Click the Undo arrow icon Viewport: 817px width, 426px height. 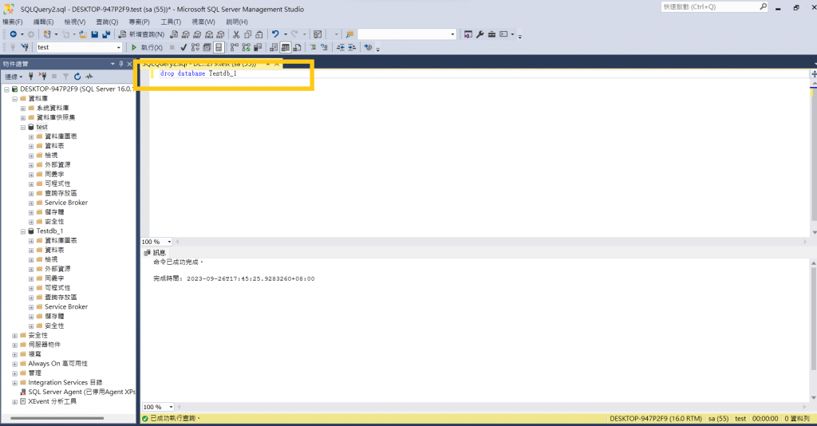(x=275, y=34)
